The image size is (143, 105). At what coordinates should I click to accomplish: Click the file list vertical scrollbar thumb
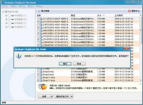click(141, 30)
